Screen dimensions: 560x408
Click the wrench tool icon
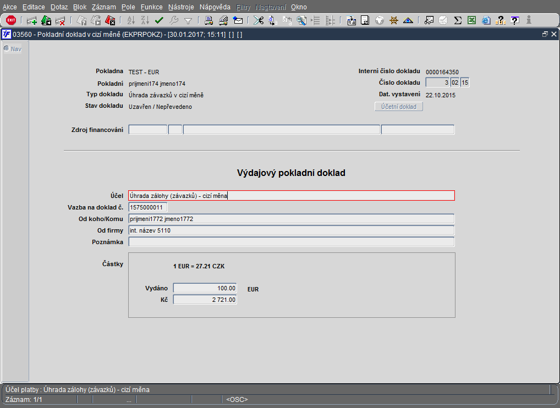click(x=174, y=21)
